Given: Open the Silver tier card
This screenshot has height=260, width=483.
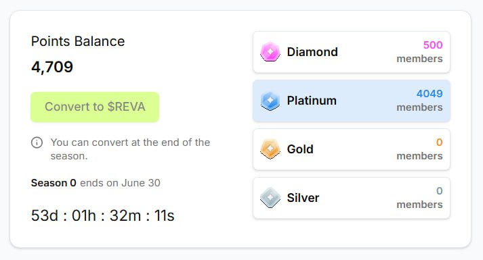Looking at the screenshot, I should click(352, 198).
